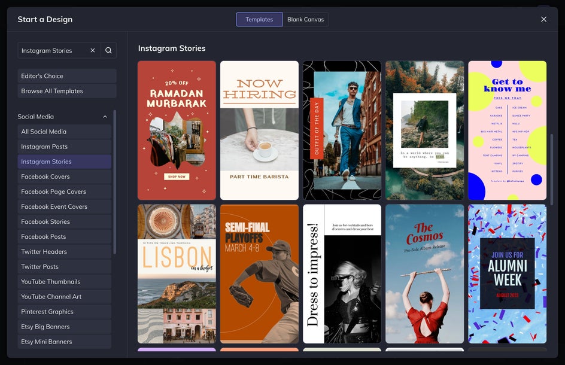Choose the Now Hiring barista template
The width and height of the screenshot is (565, 365).
pos(259,130)
